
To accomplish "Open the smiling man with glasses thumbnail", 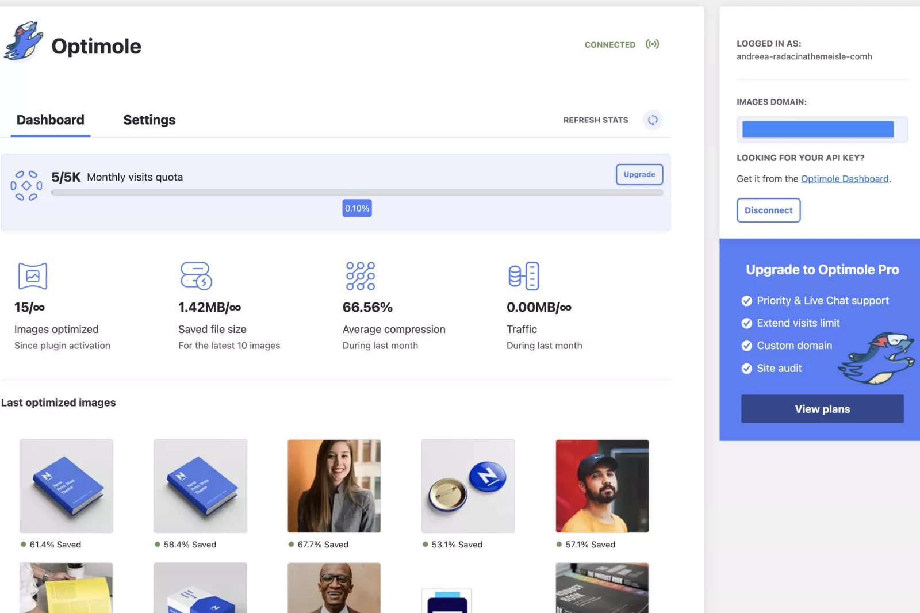I will click(334, 588).
